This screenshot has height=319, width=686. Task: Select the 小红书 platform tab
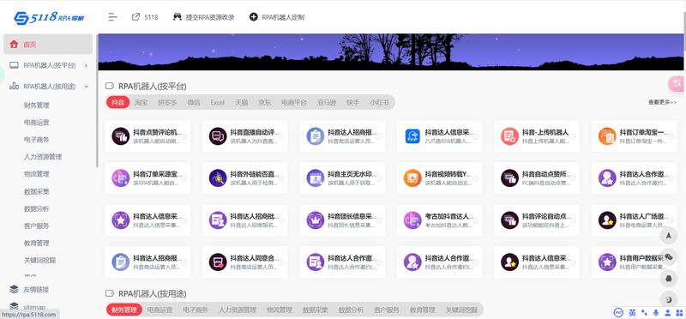[x=379, y=102]
